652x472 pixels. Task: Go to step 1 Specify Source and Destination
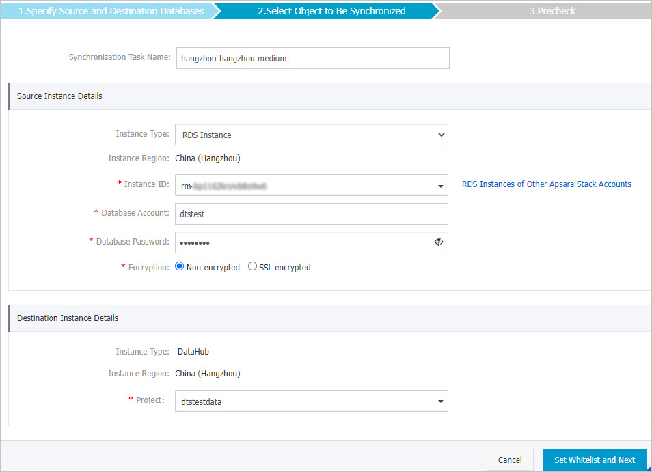[111, 11]
